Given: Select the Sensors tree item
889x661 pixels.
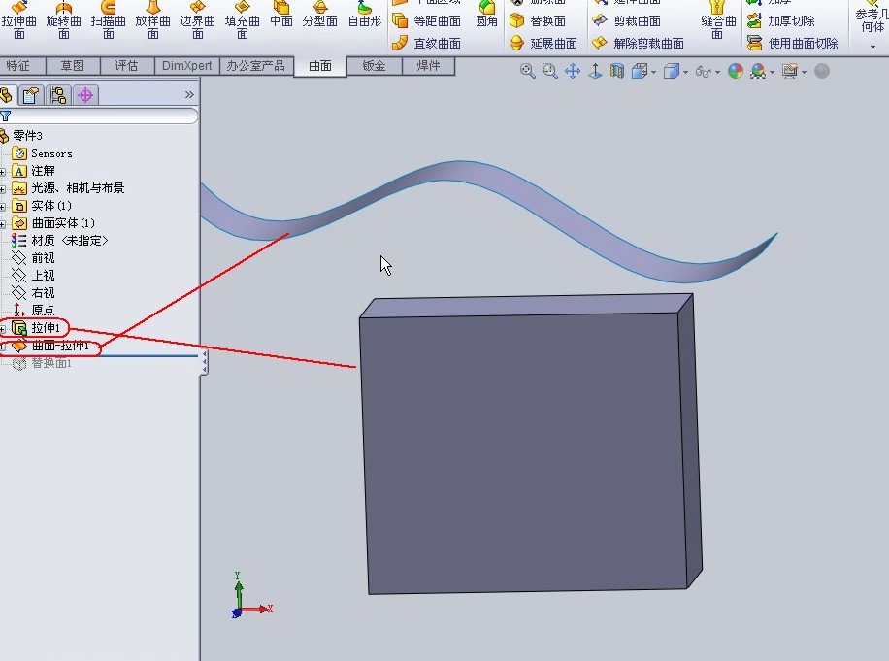Looking at the screenshot, I should tap(42, 153).
